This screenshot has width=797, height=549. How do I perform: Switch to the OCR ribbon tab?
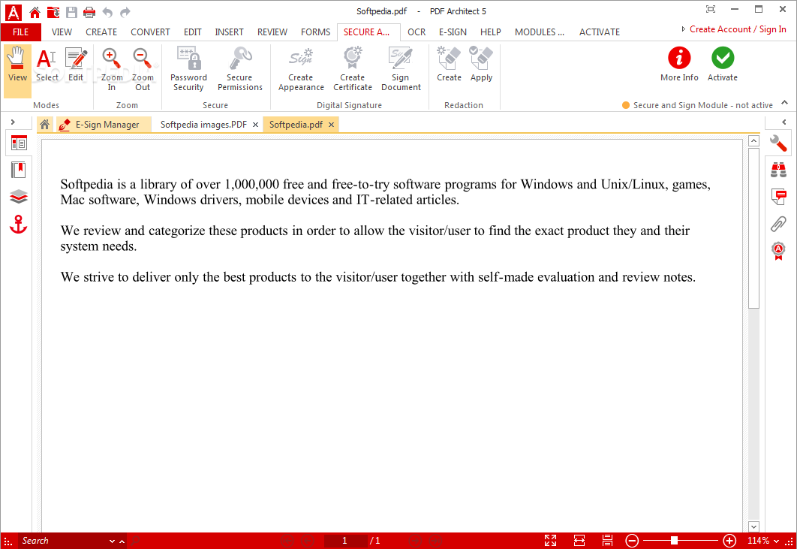click(x=417, y=32)
